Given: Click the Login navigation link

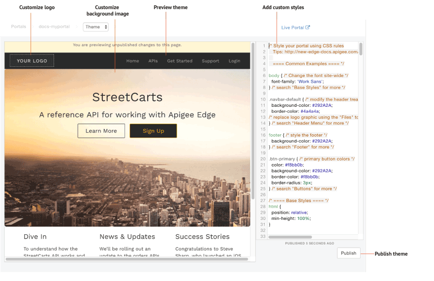Looking at the screenshot, I should tap(234, 61).
